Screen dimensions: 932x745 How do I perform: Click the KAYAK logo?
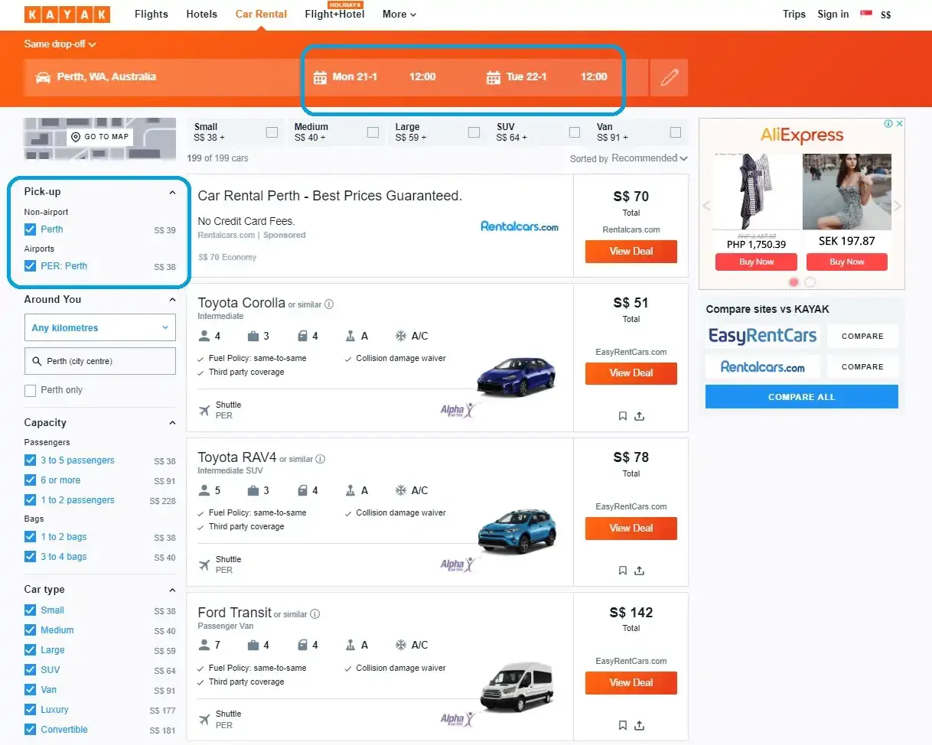67,15
